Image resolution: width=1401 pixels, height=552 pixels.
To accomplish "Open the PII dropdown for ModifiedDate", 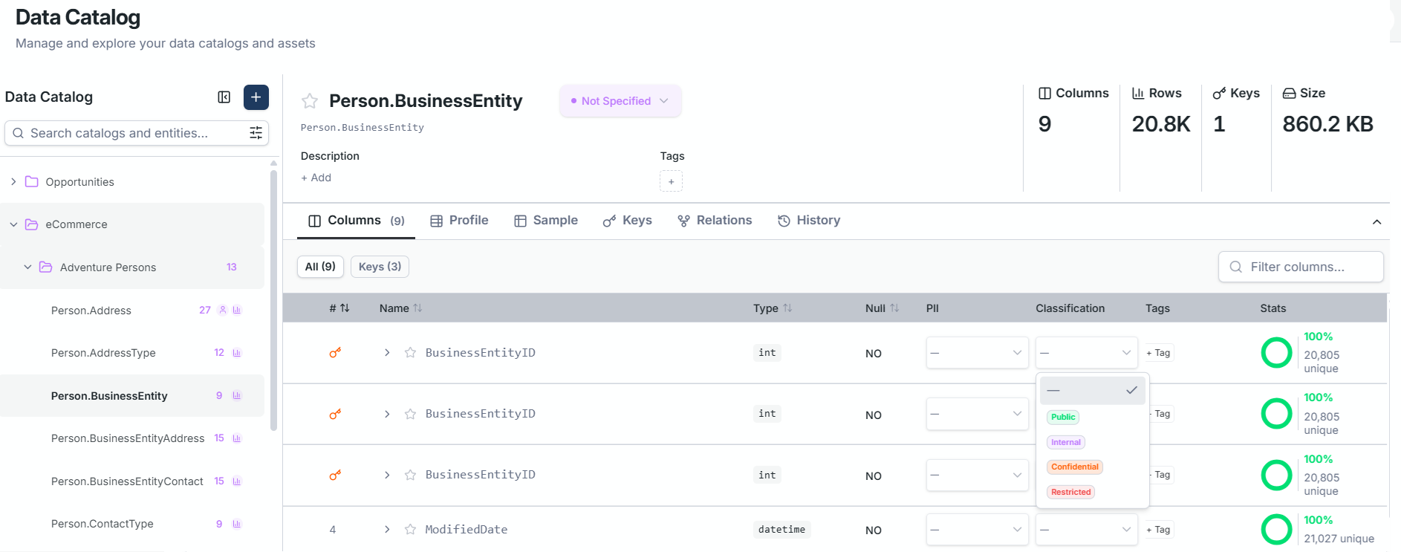I will click(x=976, y=530).
